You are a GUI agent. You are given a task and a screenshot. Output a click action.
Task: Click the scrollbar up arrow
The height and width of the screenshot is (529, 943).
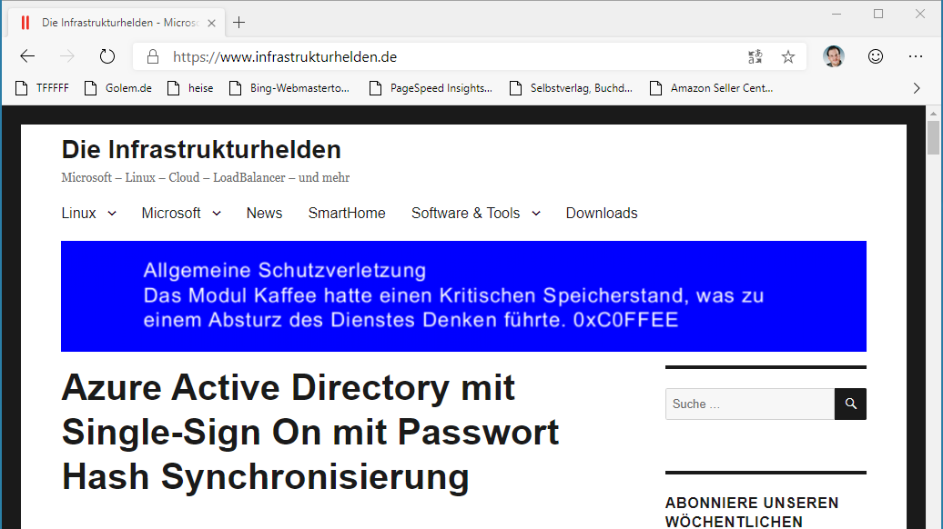[x=933, y=113]
